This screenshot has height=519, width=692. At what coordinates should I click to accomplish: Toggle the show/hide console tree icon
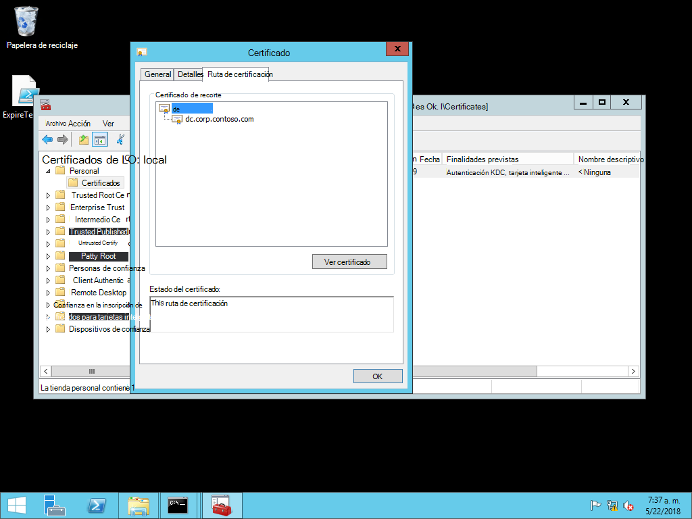(x=100, y=140)
